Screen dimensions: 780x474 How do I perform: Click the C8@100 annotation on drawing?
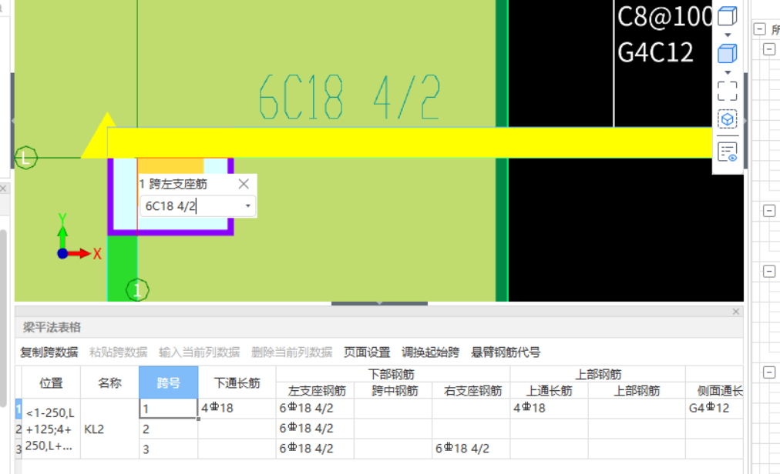coord(666,16)
